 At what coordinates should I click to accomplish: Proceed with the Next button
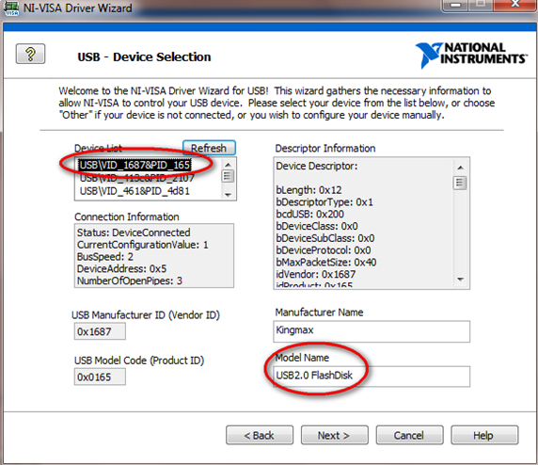click(x=335, y=435)
